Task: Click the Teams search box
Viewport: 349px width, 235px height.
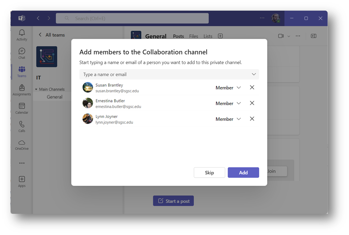Action: point(132,18)
